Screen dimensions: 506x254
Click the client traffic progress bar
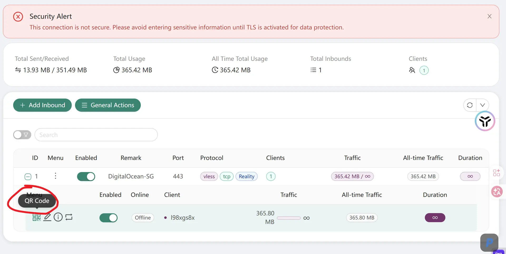pos(289,218)
